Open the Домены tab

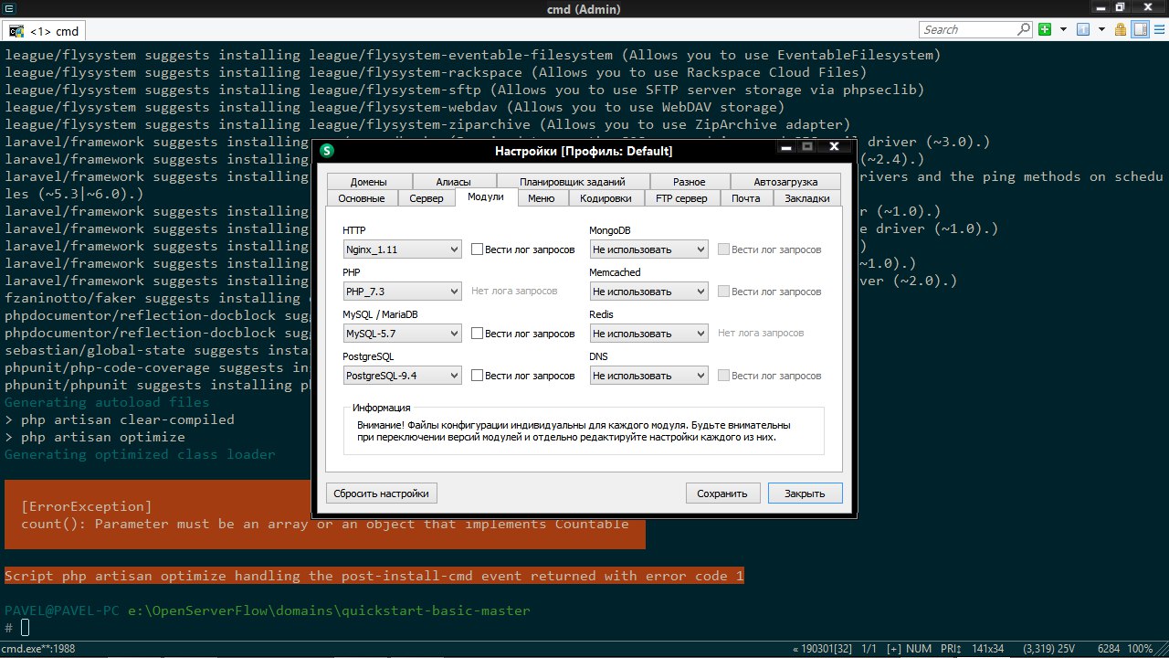pyautogui.click(x=368, y=182)
